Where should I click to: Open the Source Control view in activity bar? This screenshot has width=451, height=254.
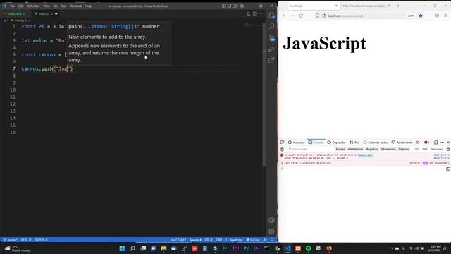point(271,37)
